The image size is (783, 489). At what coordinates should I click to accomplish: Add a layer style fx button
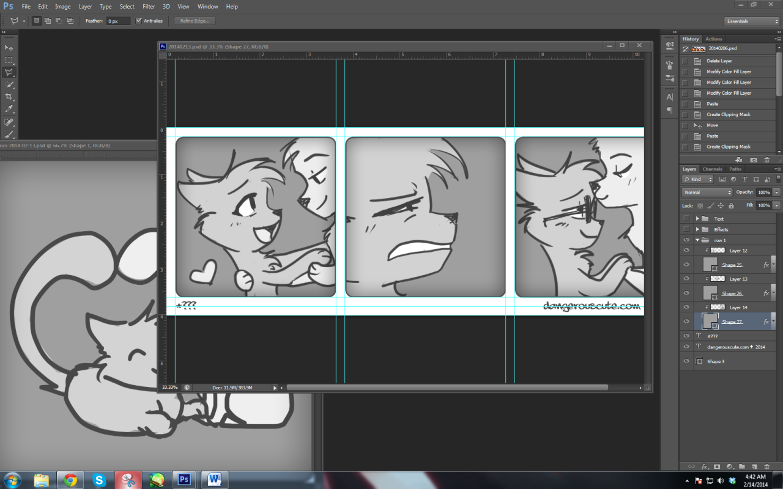tap(705, 466)
